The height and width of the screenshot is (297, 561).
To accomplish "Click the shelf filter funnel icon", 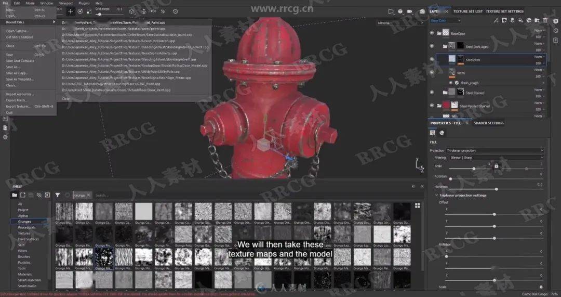I will (58, 195).
